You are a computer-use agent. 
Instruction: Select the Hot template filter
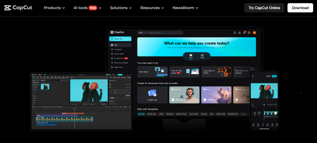[x=161, y=114]
